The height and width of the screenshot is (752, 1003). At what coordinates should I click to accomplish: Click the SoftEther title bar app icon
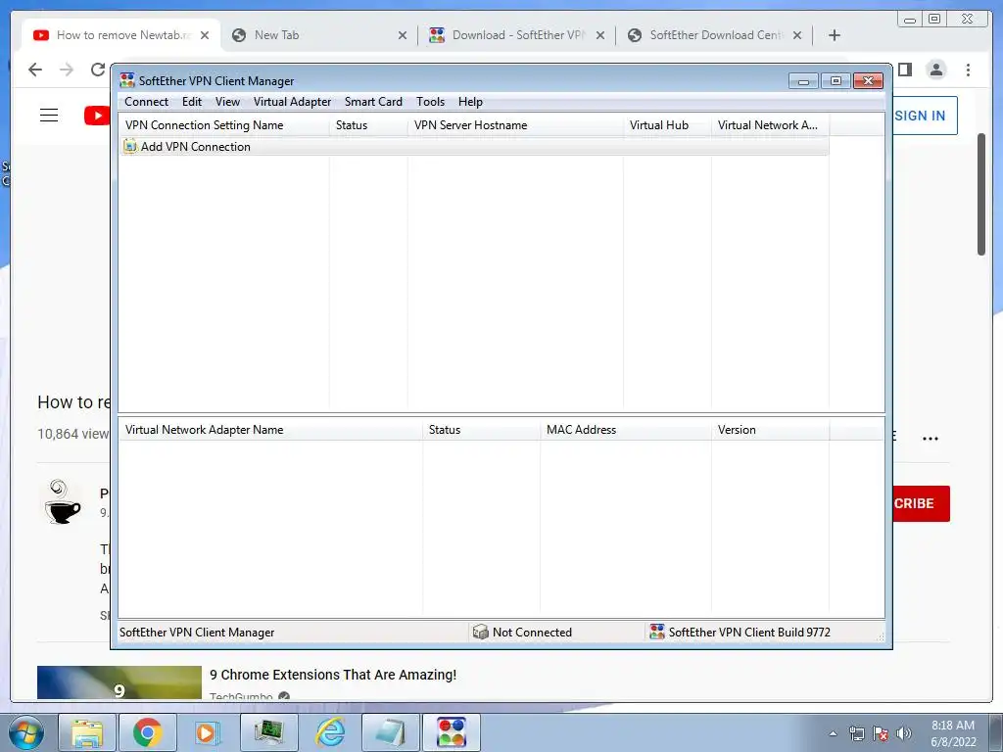click(x=127, y=80)
